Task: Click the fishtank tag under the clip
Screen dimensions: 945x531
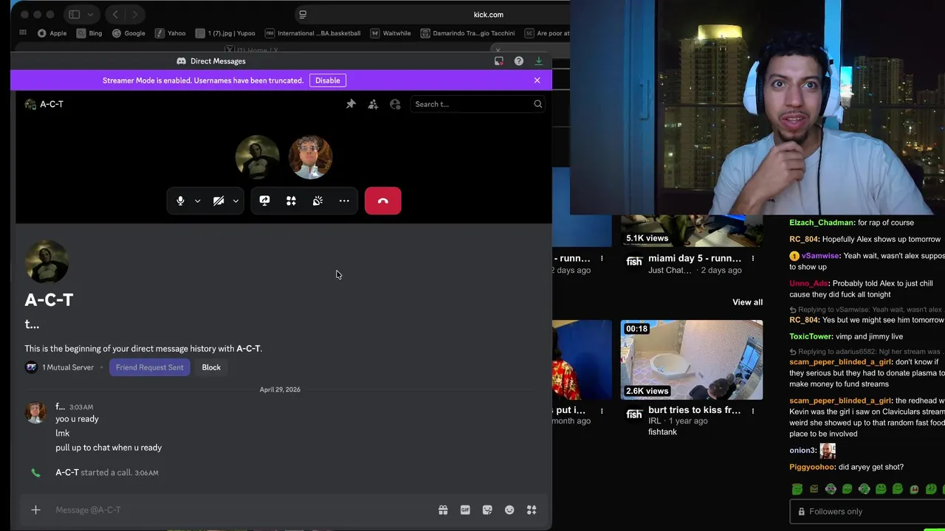Action: coord(662,432)
